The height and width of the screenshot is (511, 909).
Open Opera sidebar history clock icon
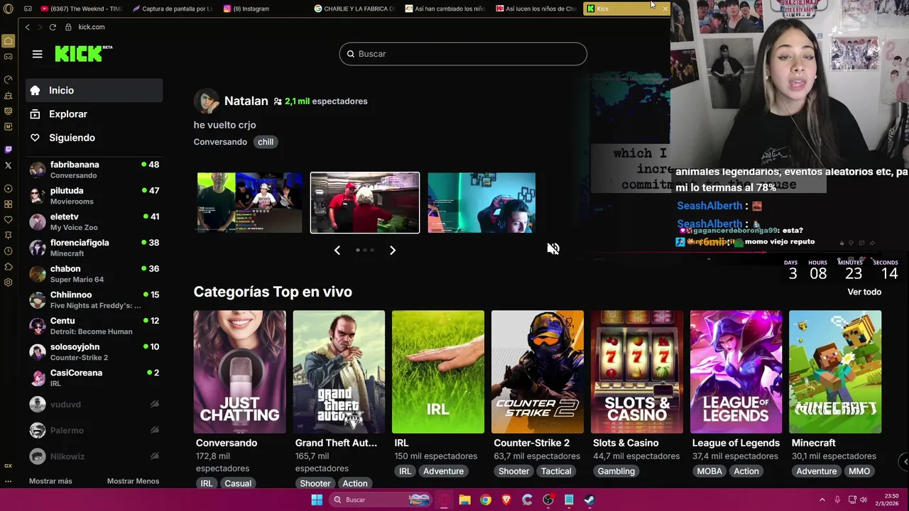[x=8, y=251]
